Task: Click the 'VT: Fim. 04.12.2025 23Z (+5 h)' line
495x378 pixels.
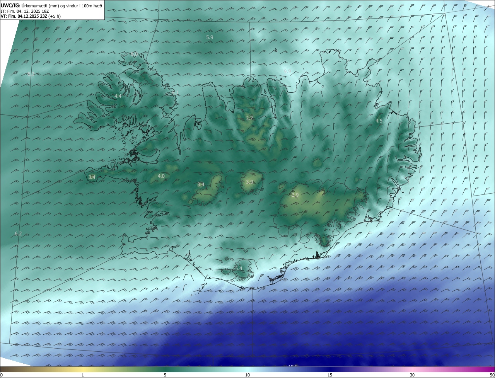Action: pos(31,16)
